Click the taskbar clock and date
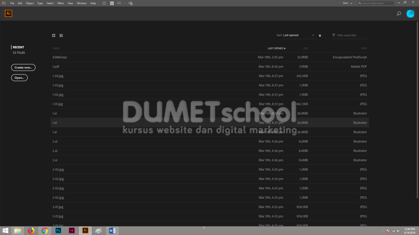Viewport: 419px width, 235px height. (409, 231)
